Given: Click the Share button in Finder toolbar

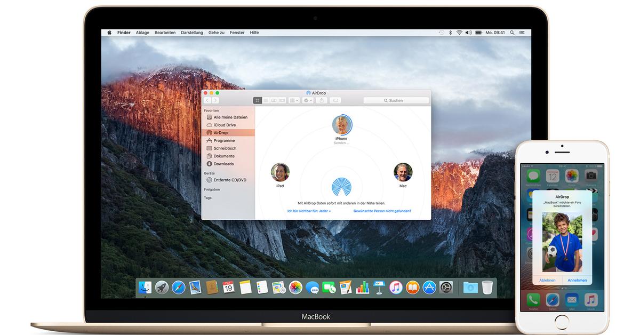Looking at the screenshot, I should coord(322,100).
